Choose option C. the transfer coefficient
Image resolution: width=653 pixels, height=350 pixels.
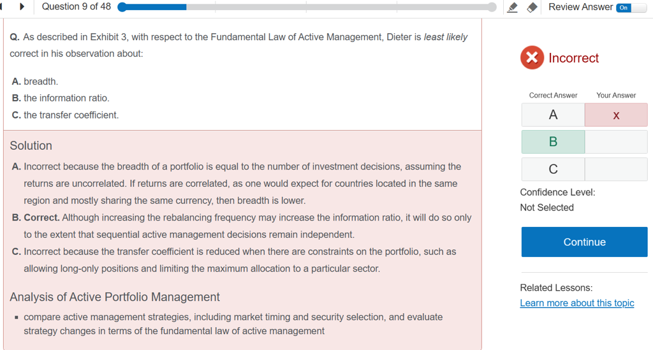[x=65, y=115]
